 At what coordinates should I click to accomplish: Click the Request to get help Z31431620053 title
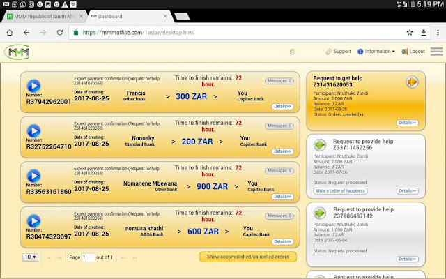(338, 82)
